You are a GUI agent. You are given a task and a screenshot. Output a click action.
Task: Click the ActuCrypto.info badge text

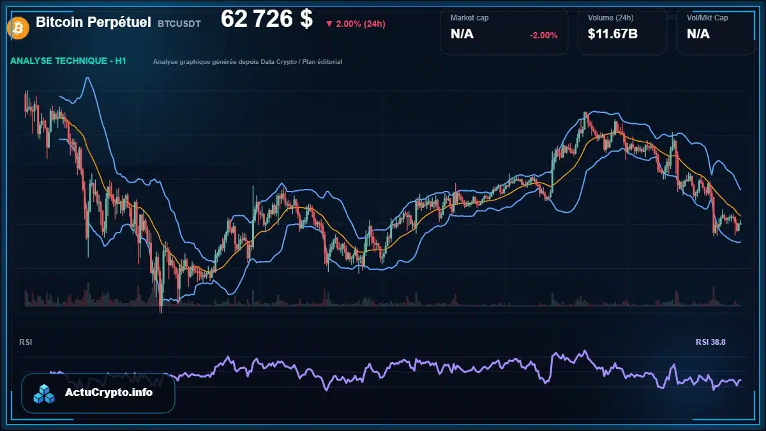coord(109,393)
